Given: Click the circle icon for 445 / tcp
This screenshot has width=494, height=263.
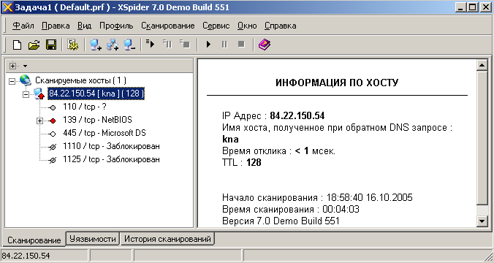Looking at the screenshot, I should click(53, 134).
